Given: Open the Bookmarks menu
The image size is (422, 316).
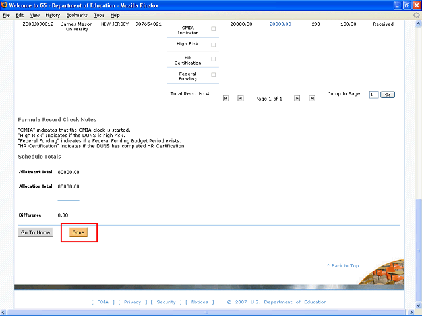Looking at the screenshot, I should point(77,15).
